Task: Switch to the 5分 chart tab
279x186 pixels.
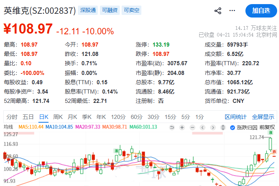Action: tap(186, 117)
